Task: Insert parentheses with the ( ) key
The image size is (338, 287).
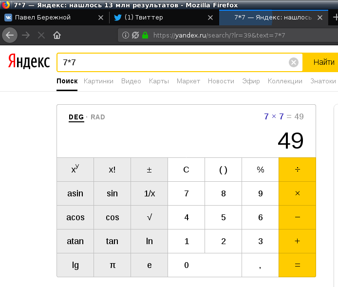Action: (224, 170)
